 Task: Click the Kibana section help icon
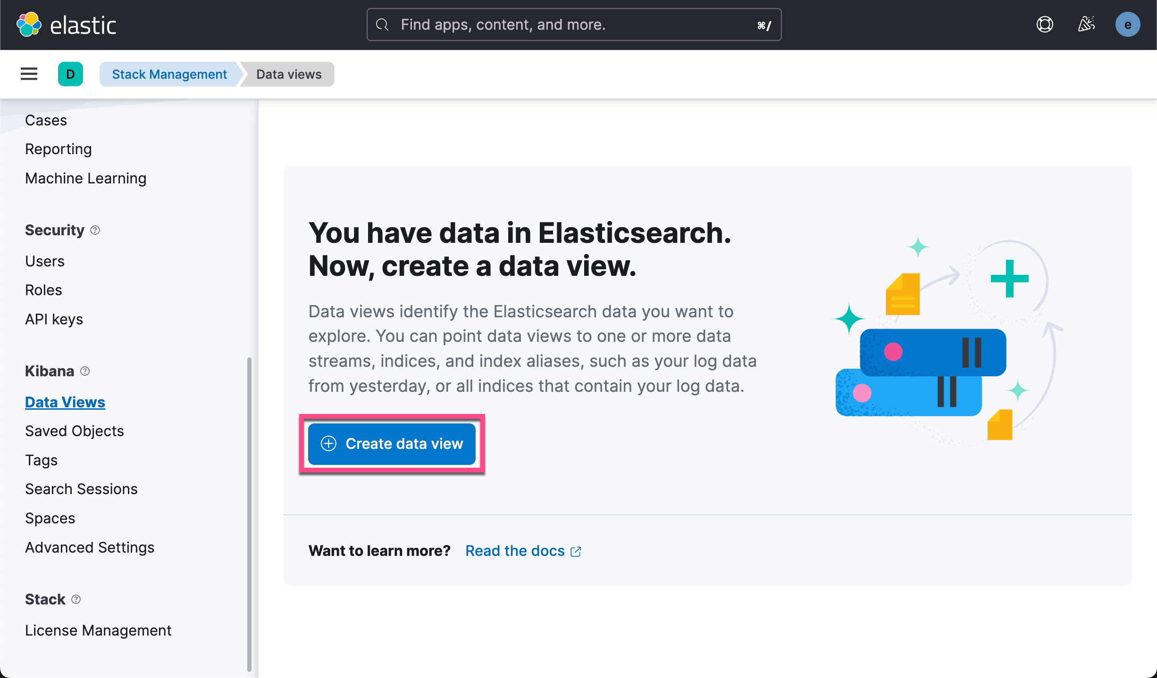pyautogui.click(x=85, y=371)
